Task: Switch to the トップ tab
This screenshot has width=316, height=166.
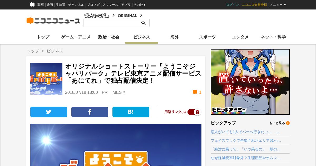Action: click(43, 37)
